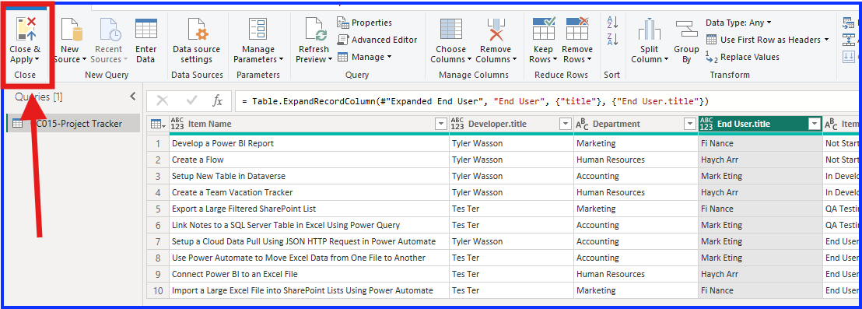
Task: Click the Split Column icon
Action: pos(650,29)
